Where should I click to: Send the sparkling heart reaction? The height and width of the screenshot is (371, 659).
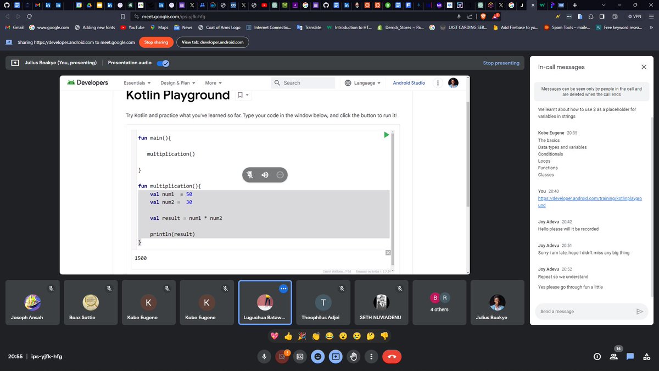click(x=275, y=336)
